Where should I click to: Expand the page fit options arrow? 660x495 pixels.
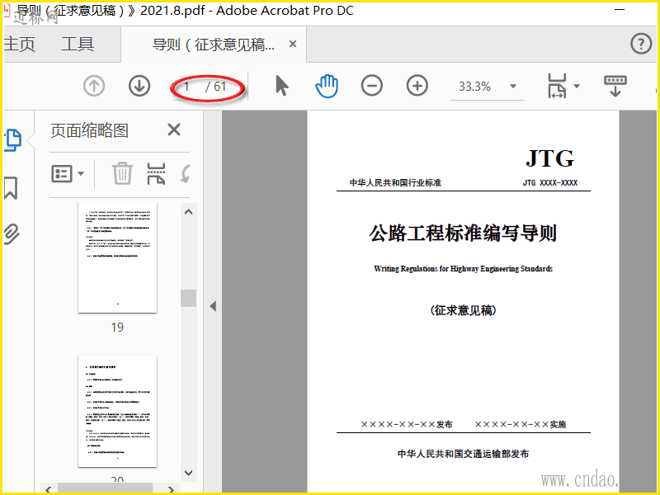click(577, 87)
